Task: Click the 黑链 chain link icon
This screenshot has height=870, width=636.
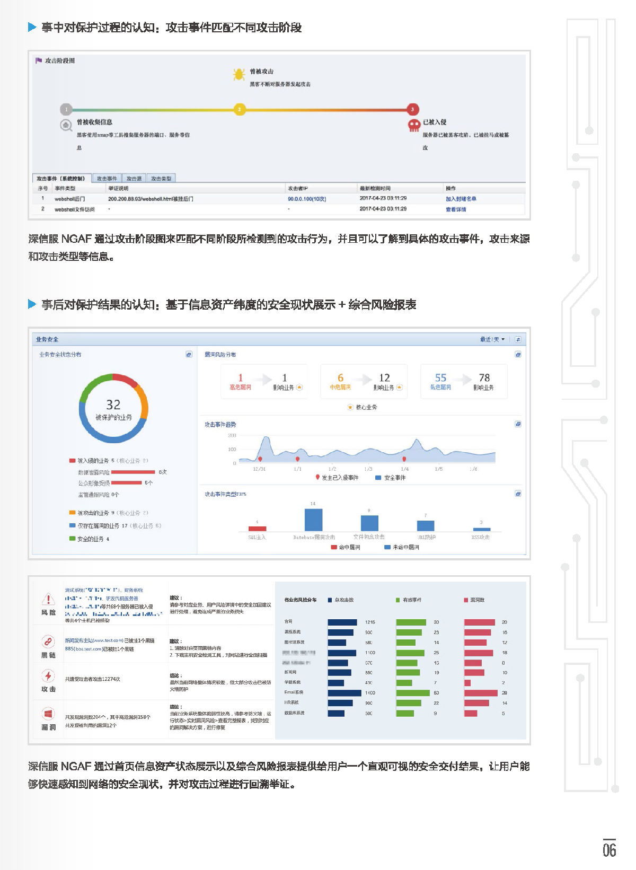Action: 48,641
